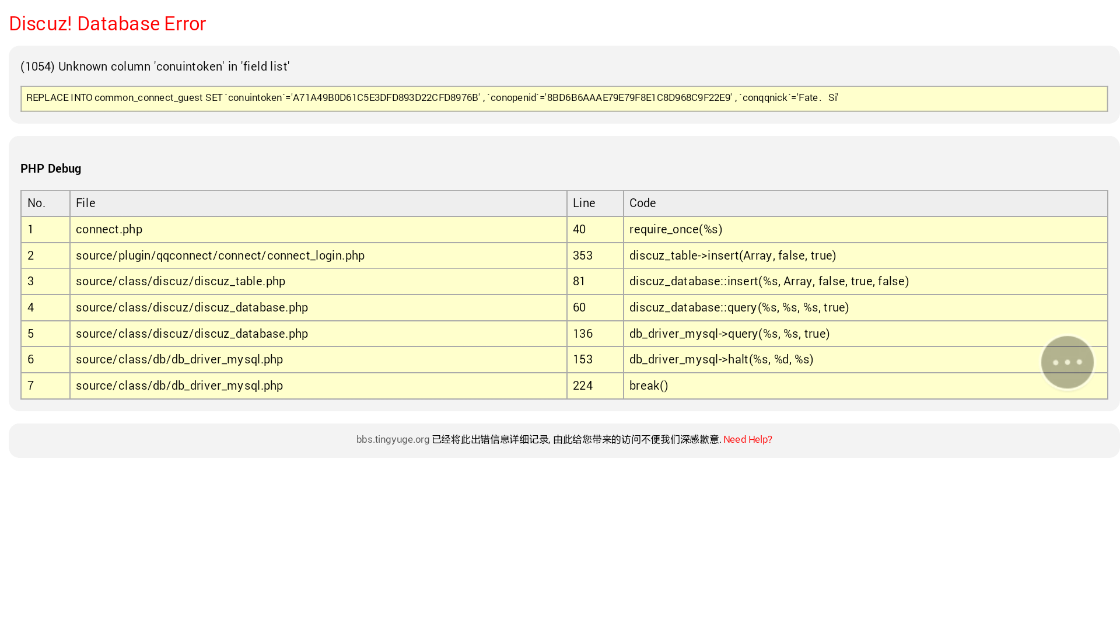1120x630 pixels.
Task: Open the Need Help? link
Action: pyautogui.click(x=747, y=439)
